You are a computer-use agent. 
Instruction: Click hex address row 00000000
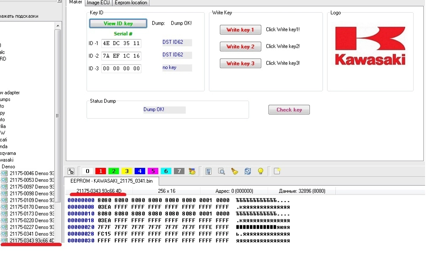click(x=81, y=200)
